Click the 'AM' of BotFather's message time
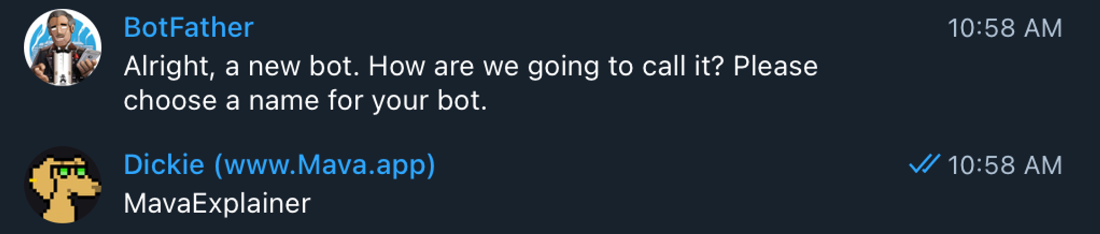This screenshot has width=1100, height=234. pyautogui.click(x=1043, y=28)
